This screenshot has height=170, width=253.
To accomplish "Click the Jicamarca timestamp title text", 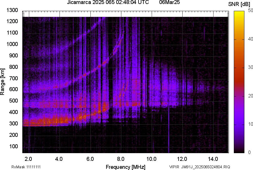I will pyautogui.click(x=108, y=3).
